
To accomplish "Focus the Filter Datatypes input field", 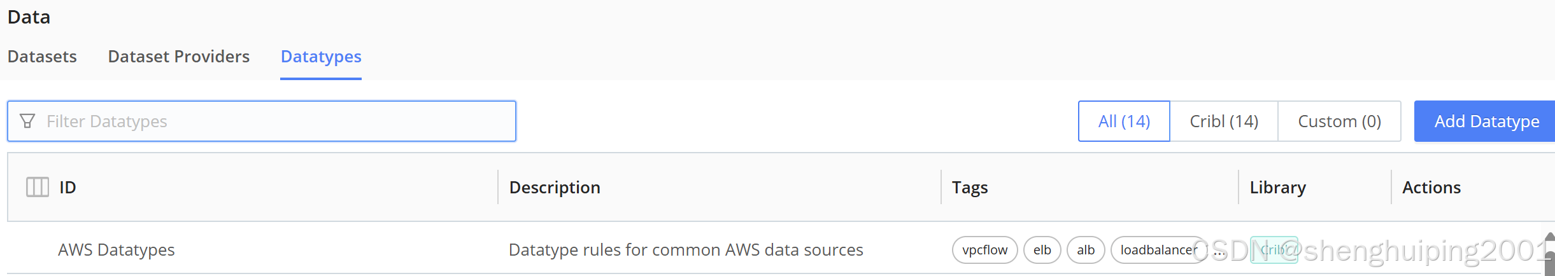I will click(274, 121).
